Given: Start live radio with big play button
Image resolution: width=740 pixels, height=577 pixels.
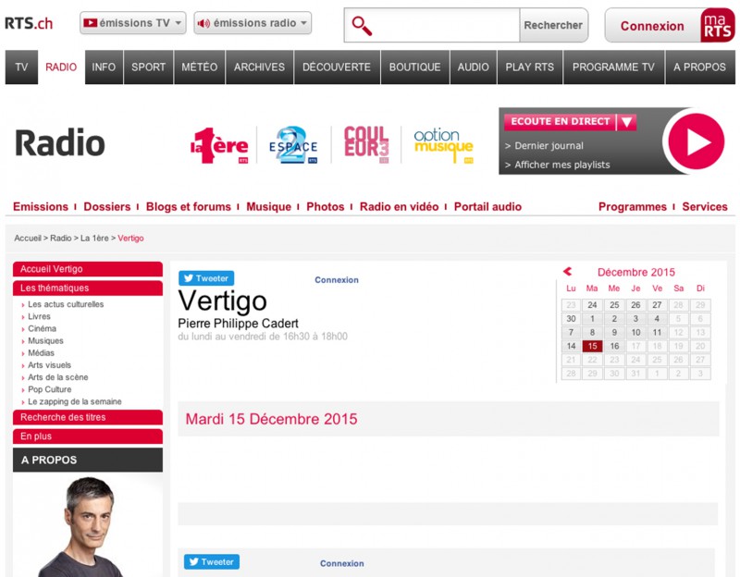Looking at the screenshot, I should coord(697,141).
